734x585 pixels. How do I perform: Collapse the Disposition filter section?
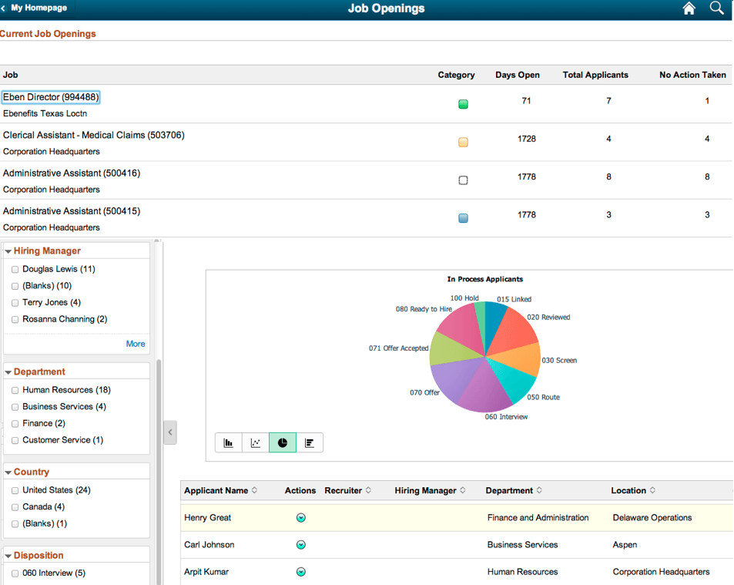point(7,554)
